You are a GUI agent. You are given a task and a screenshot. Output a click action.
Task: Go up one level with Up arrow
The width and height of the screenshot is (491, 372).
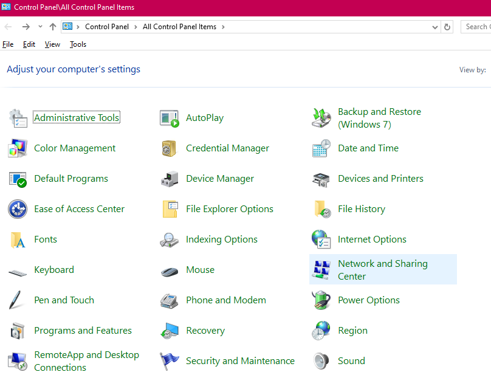53,27
